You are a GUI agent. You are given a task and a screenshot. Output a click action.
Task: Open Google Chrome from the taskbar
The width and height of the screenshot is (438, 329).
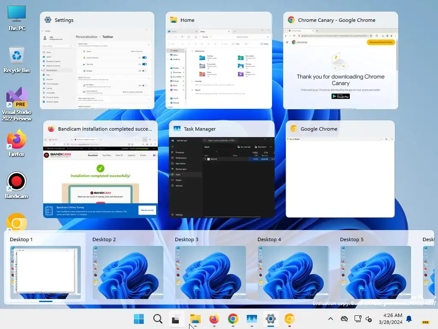233,319
